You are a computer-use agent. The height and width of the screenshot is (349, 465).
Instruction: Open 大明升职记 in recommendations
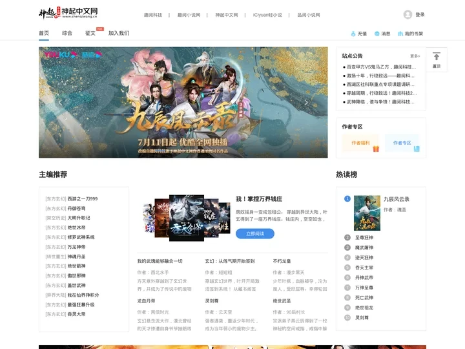79,218
